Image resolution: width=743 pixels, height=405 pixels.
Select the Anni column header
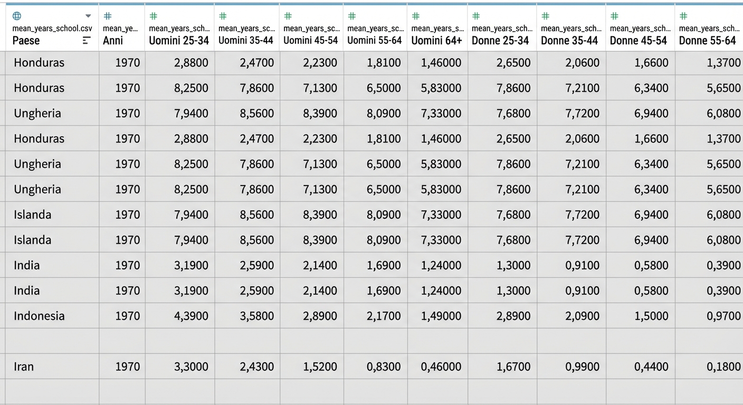pos(113,41)
